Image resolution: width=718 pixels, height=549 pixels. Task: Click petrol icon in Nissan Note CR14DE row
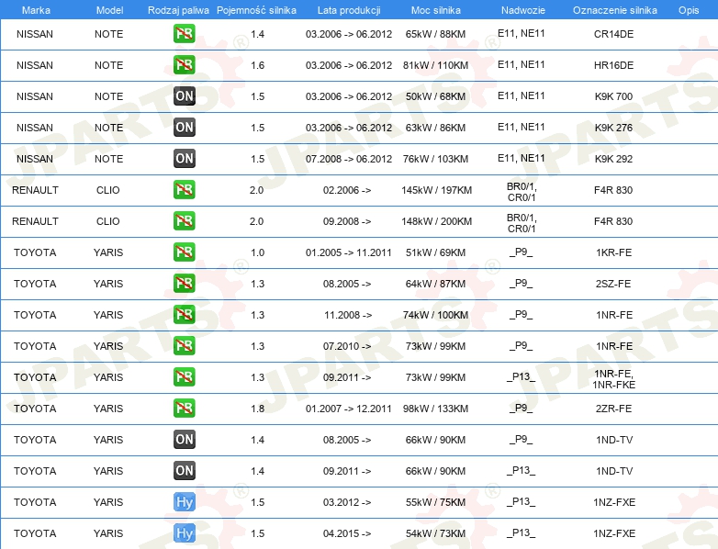184,34
